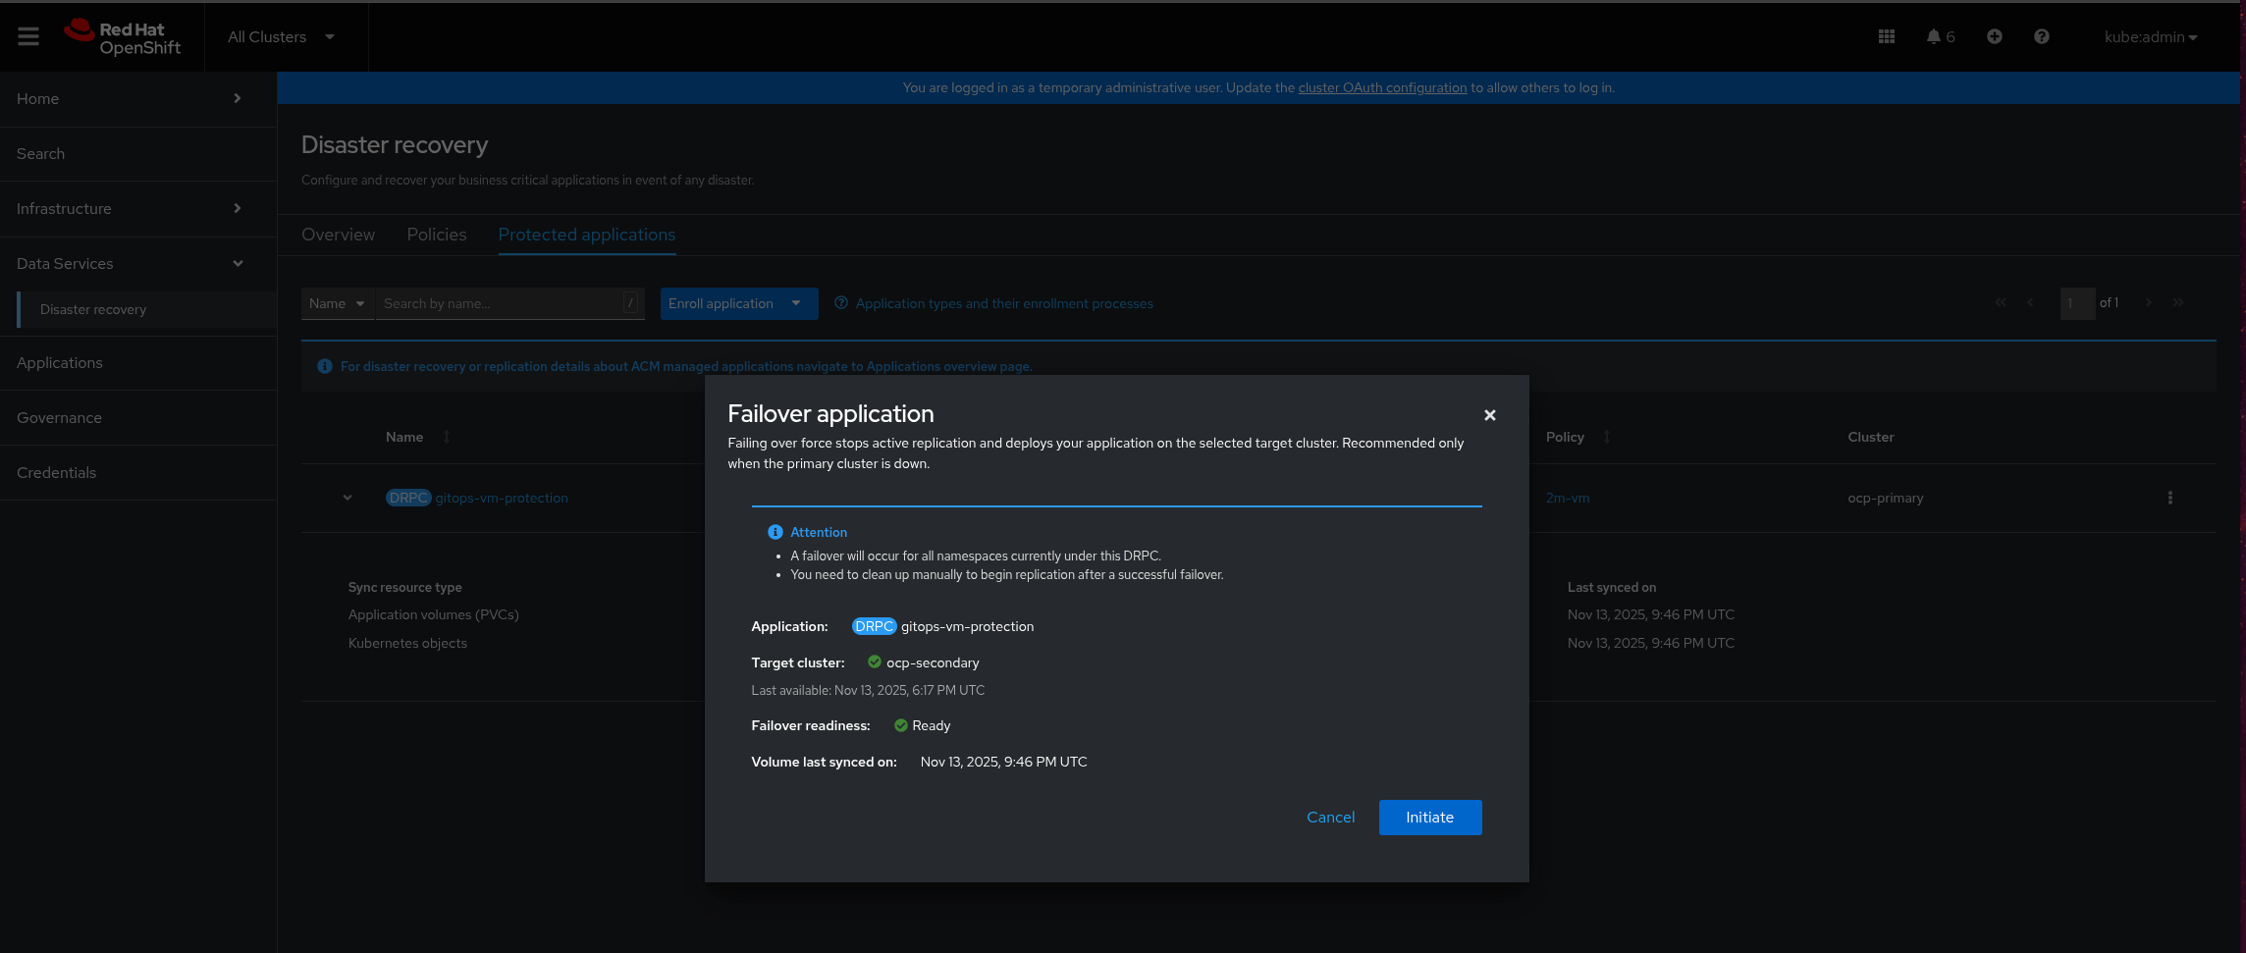2246x953 pixels.
Task: Open the Enroll application dropdown
Action: coord(738,303)
